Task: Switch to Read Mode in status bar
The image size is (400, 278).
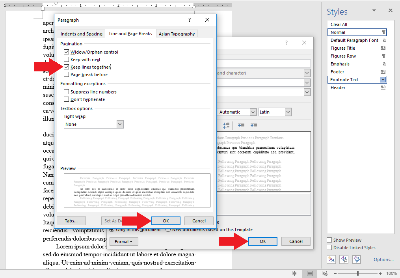Action: 294,273
